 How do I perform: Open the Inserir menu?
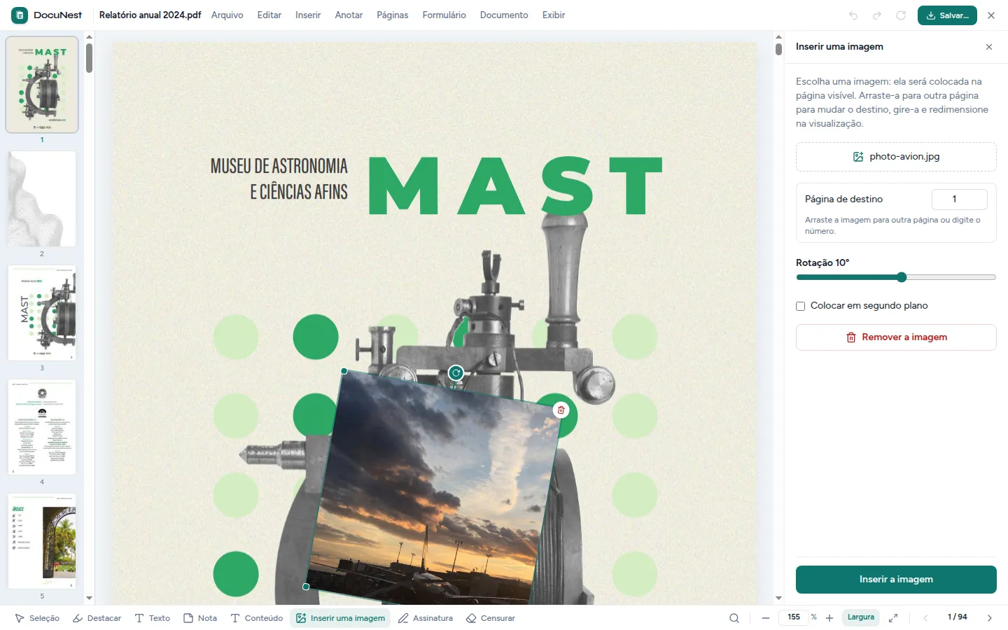[308, 15]
